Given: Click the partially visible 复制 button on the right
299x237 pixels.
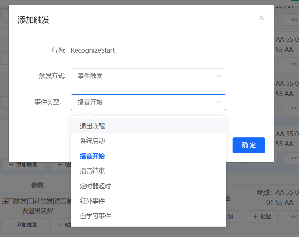Looking at the screenshot, I should 231,217.
